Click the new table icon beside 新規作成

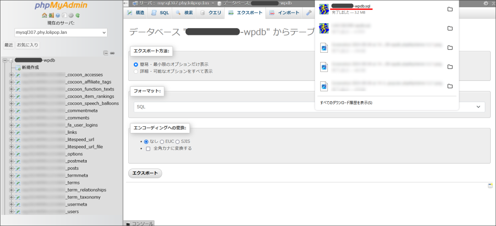18,68
